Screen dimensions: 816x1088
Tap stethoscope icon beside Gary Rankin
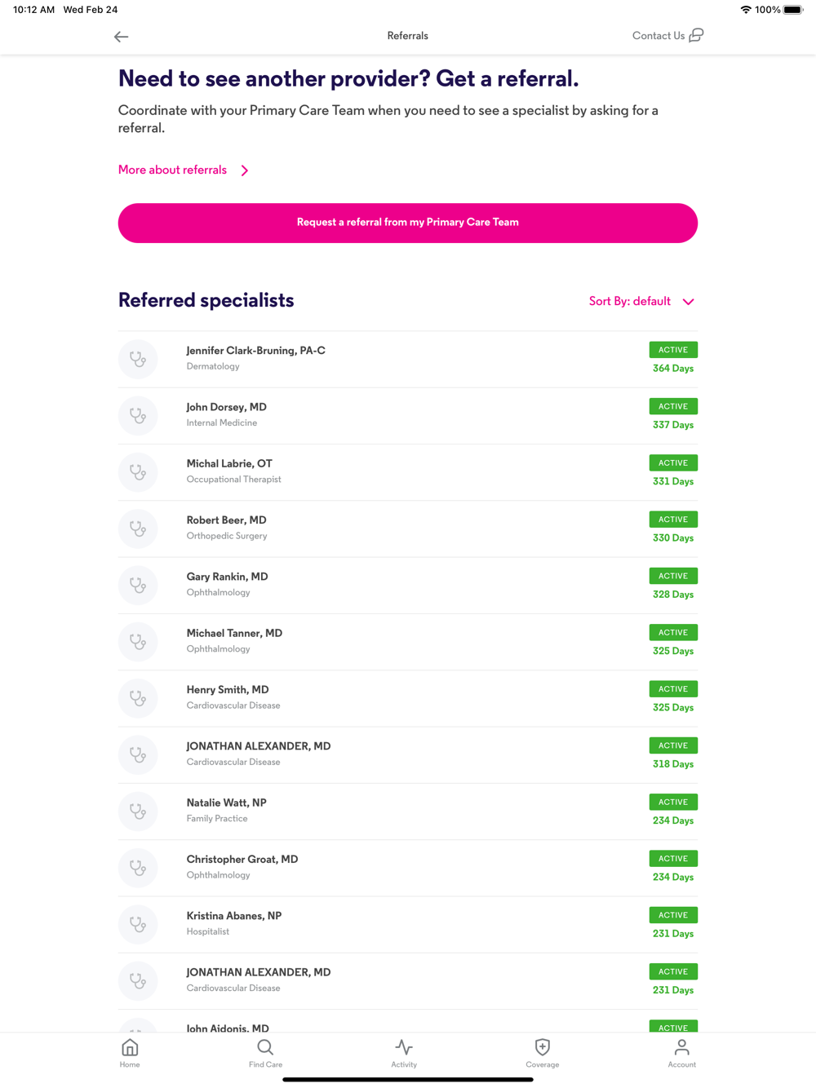pyautogui.click(x=138, y=585)
